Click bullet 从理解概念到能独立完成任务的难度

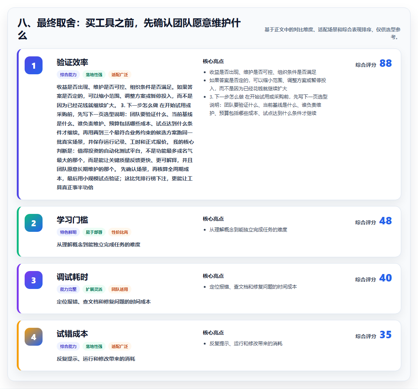(x=248, y=230)
